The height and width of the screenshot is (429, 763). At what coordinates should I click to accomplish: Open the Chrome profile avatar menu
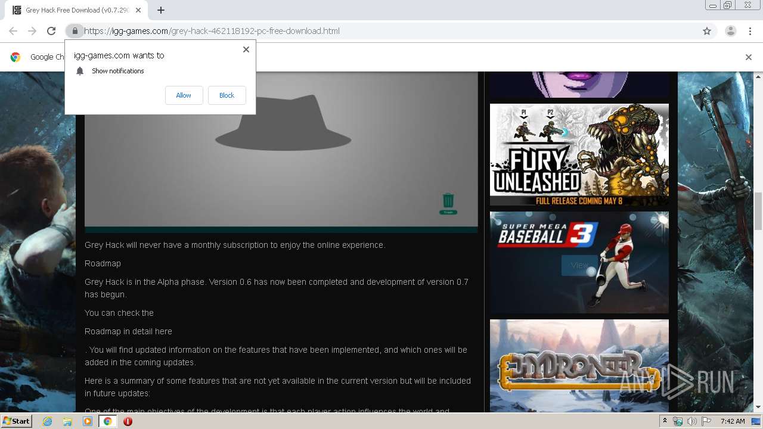coord(730,31)
